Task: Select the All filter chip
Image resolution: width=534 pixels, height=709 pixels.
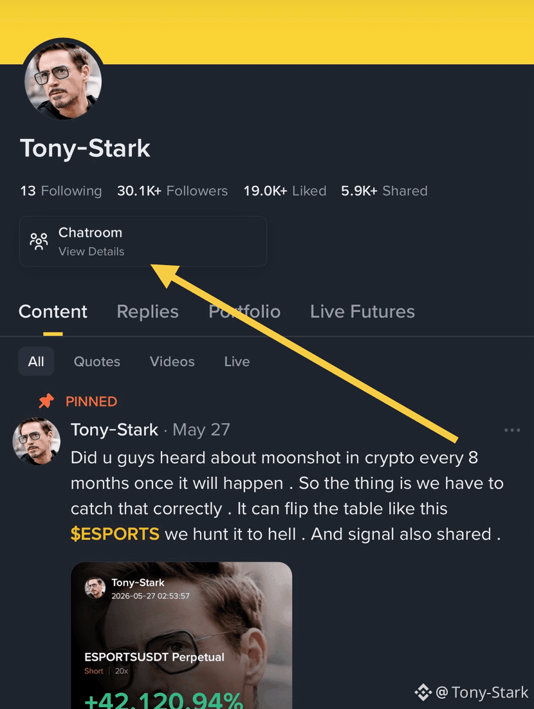Action: pos(36,362)
